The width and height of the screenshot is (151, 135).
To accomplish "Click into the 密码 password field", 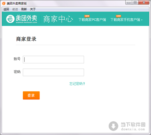I will click(53, 72).
